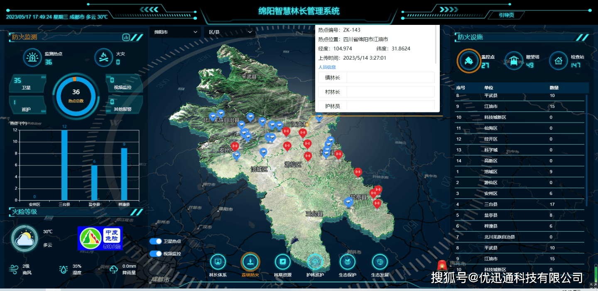
Task: Click the 巡护 1 stat card
Action: click(x=27, y=105)
